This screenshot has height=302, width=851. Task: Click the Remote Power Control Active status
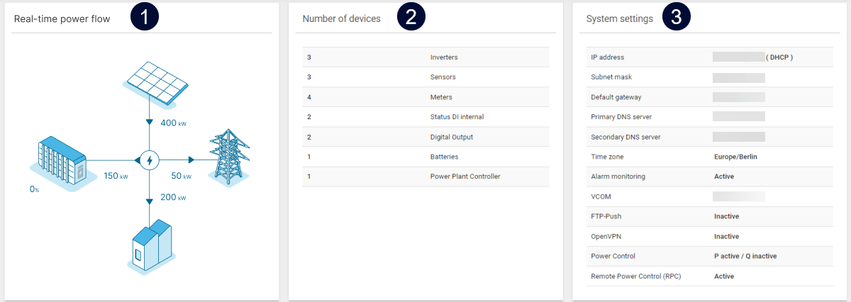point(723,276)
